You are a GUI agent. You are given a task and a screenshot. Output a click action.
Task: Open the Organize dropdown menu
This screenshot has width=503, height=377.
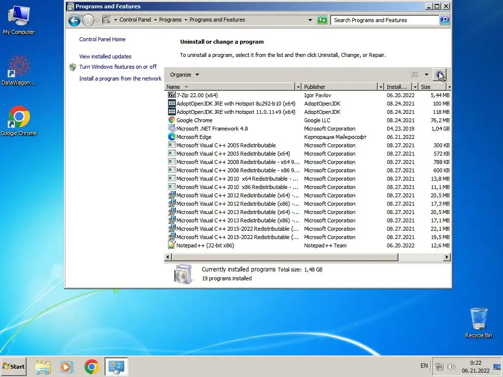(185, 75)
